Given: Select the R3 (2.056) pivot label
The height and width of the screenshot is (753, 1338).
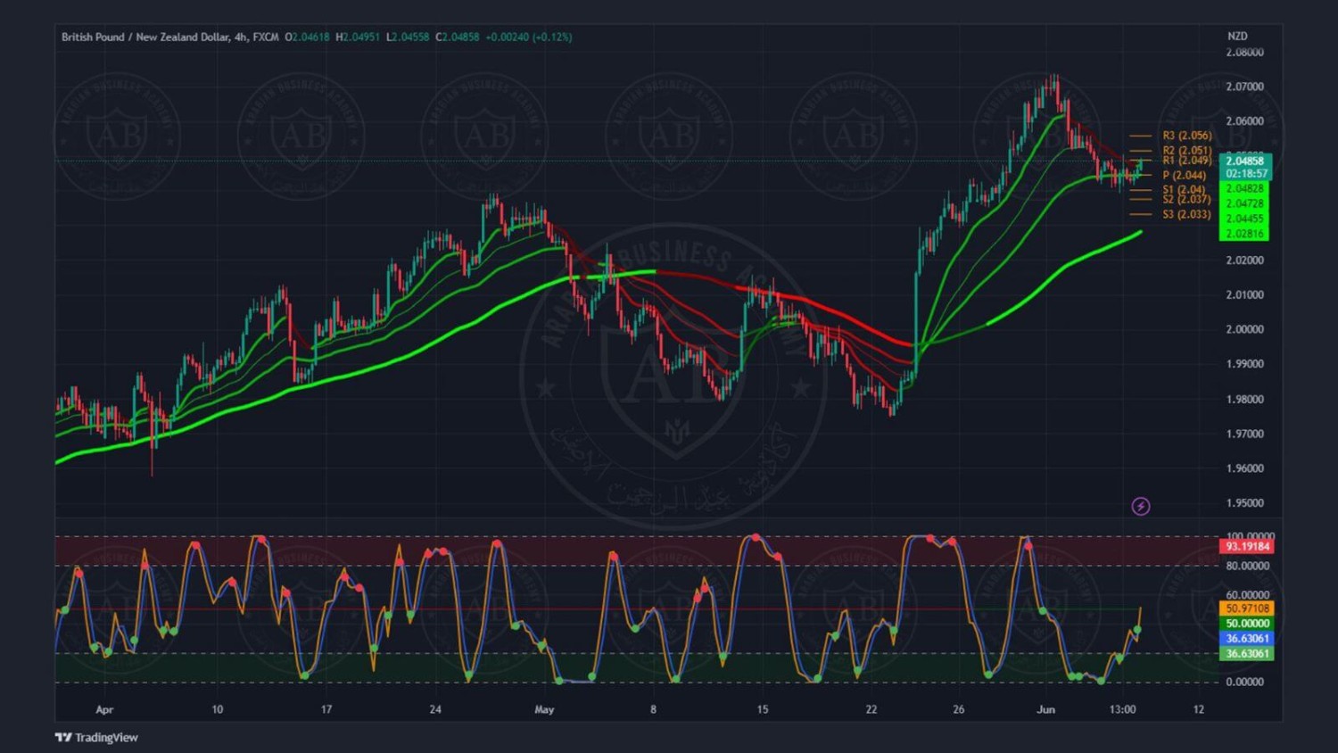Looking at the screenshot, I should tap(1187, 136).
